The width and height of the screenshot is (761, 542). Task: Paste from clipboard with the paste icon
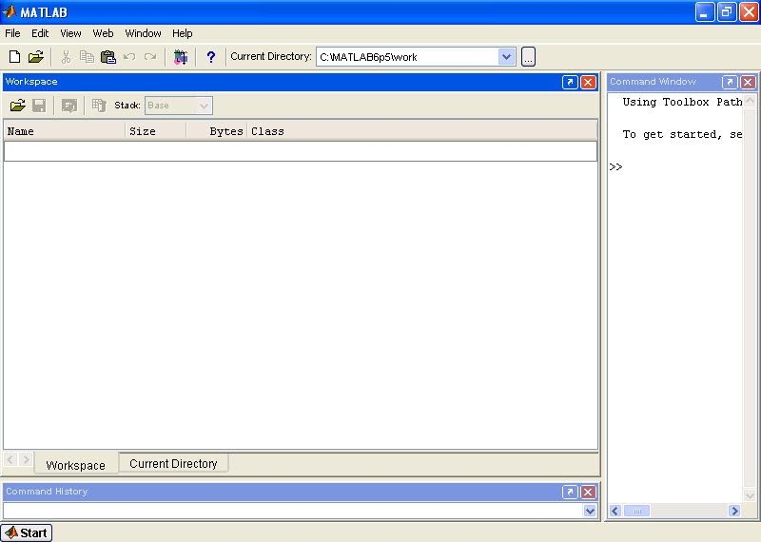pyautogui.click(x=108, y=57)
